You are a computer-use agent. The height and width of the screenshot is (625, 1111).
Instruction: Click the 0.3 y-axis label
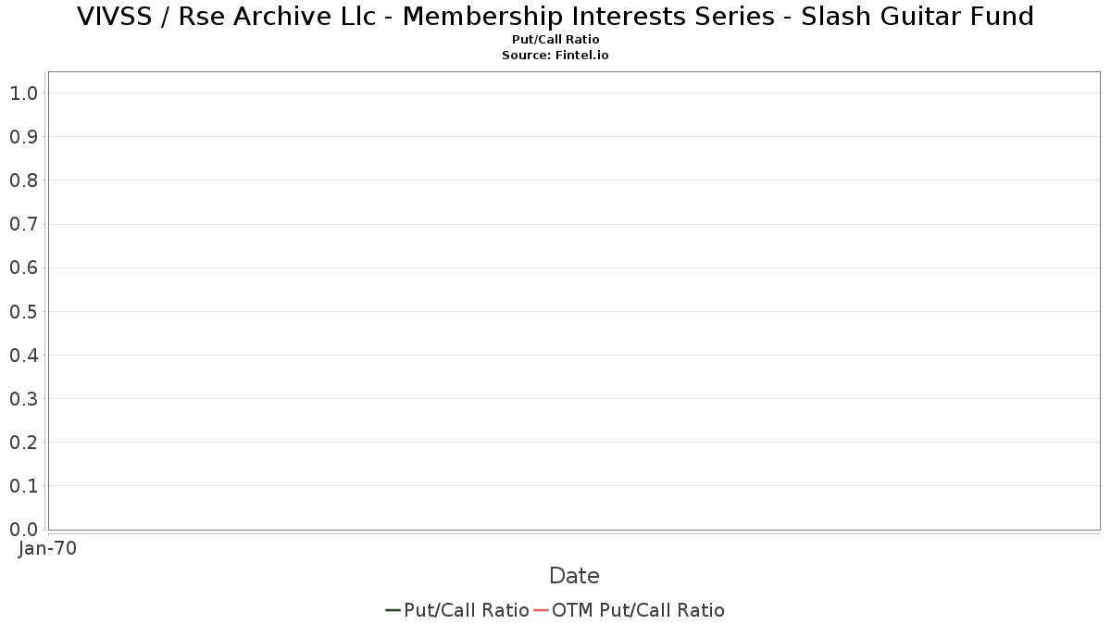click(23, 399)
